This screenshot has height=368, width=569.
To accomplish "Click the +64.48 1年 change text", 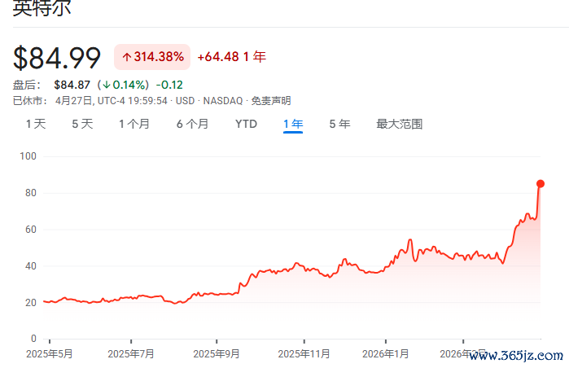I will point(231,57).
